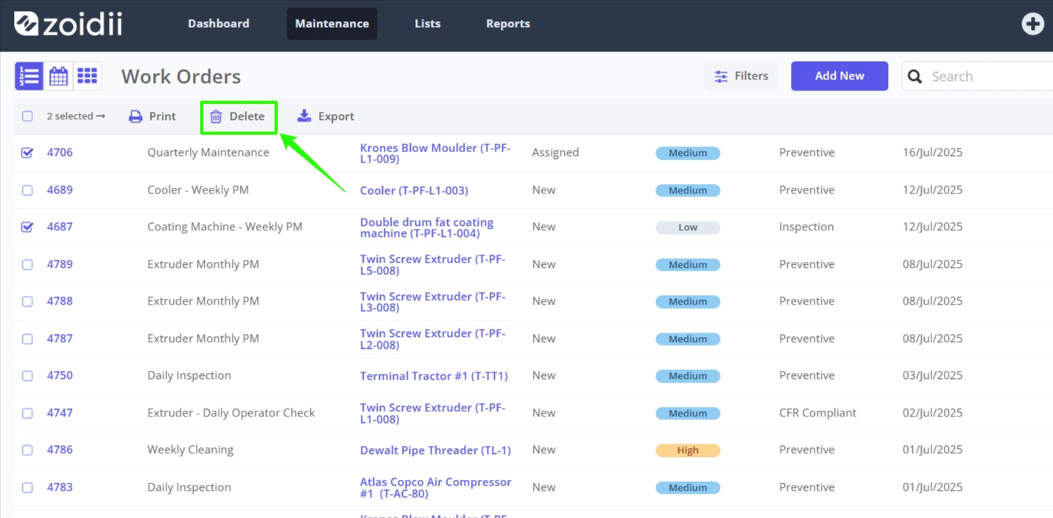Click Delete for selected work orders
The height and width of the screenshot is (518, 1053).
(x=238, y=116)
